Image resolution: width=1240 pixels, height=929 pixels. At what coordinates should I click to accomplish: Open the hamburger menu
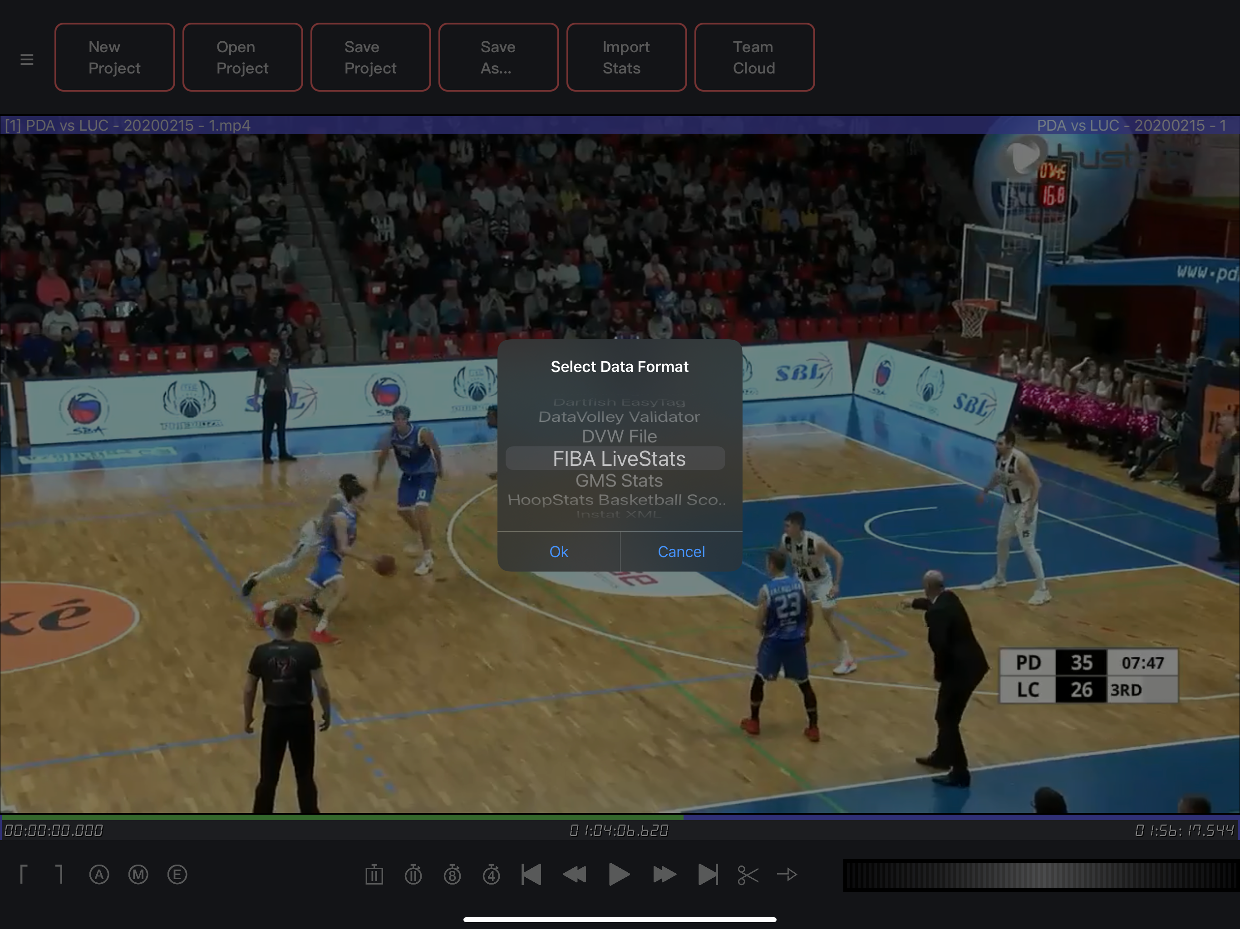coord(26,59)
